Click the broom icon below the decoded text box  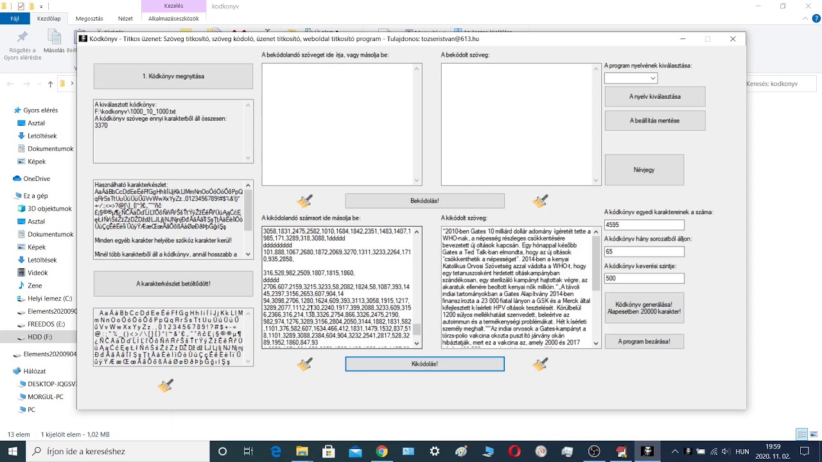click(541, 364)
